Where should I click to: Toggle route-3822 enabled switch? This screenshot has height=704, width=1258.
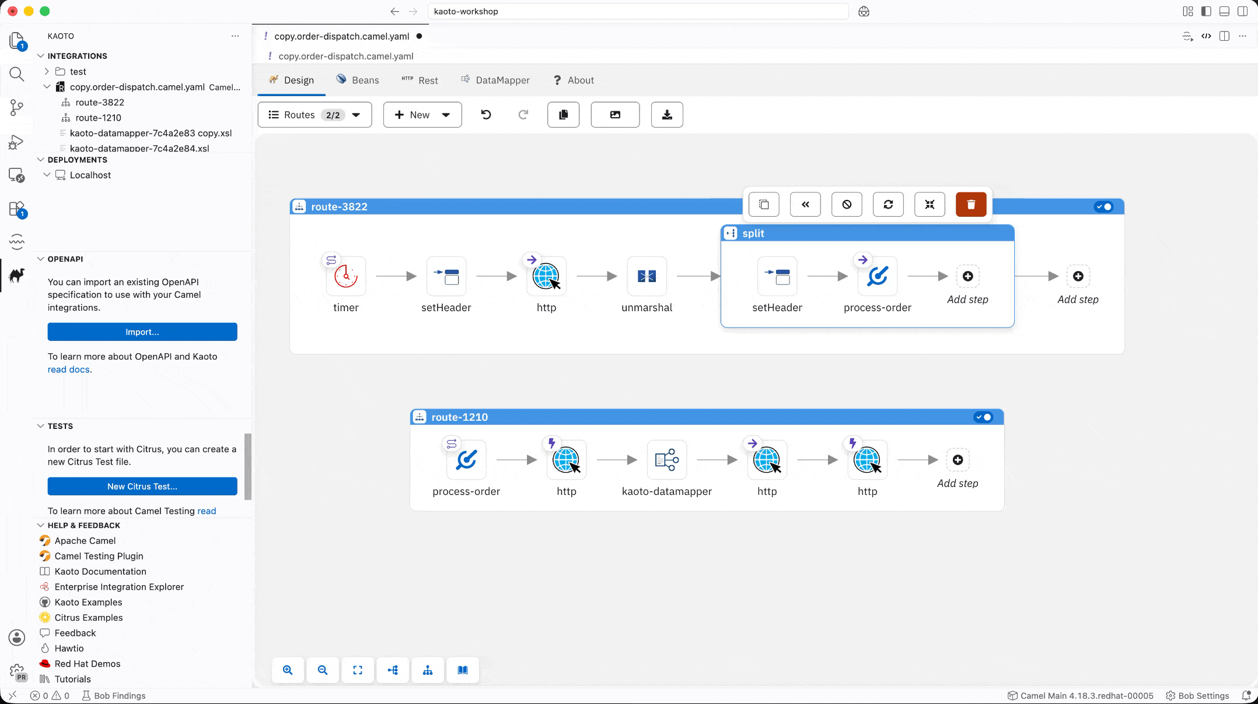1103,206
